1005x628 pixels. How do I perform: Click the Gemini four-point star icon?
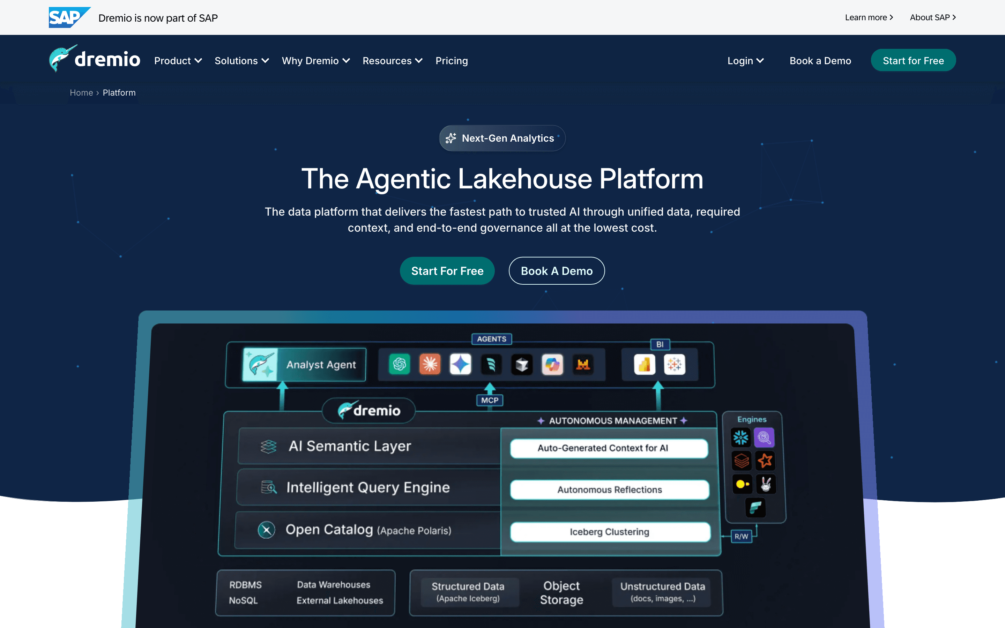(x=461, y=364)
